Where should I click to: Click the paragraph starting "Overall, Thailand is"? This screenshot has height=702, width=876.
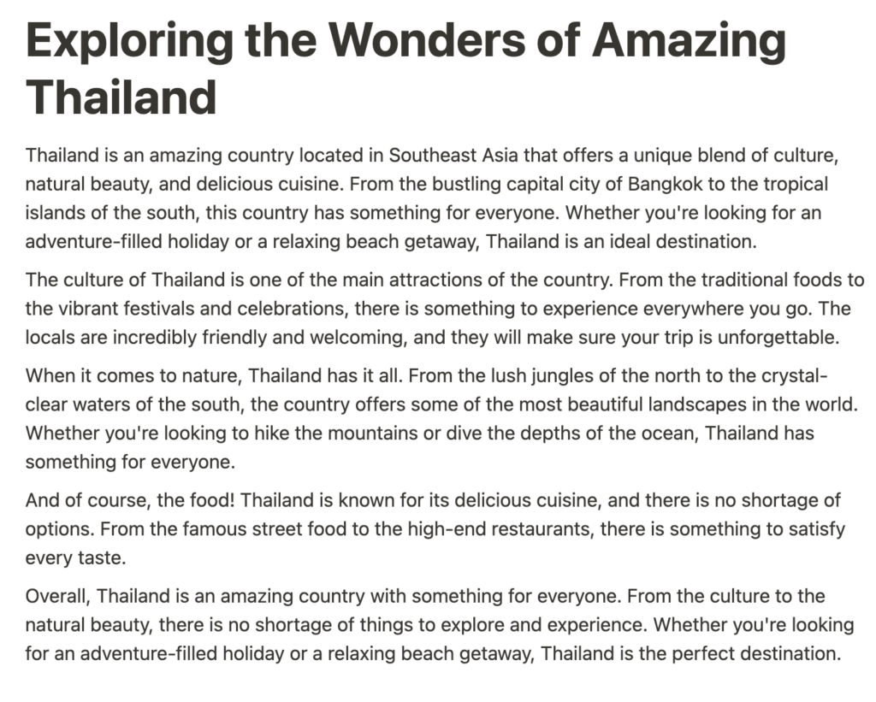coord(440,625)
